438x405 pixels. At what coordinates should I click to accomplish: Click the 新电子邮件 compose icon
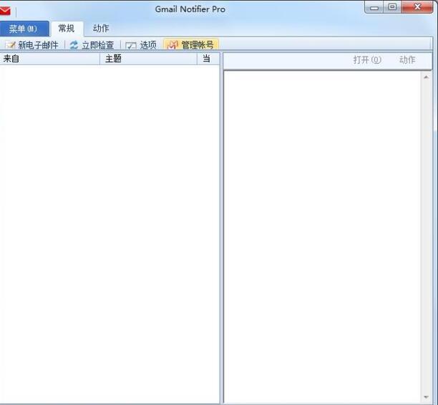(x=11, y=45)
